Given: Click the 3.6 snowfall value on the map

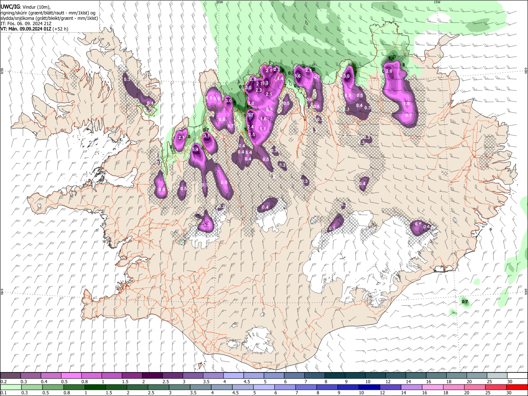Looking at the screenshot, I should pyautogui.click(x=297, y=76).
